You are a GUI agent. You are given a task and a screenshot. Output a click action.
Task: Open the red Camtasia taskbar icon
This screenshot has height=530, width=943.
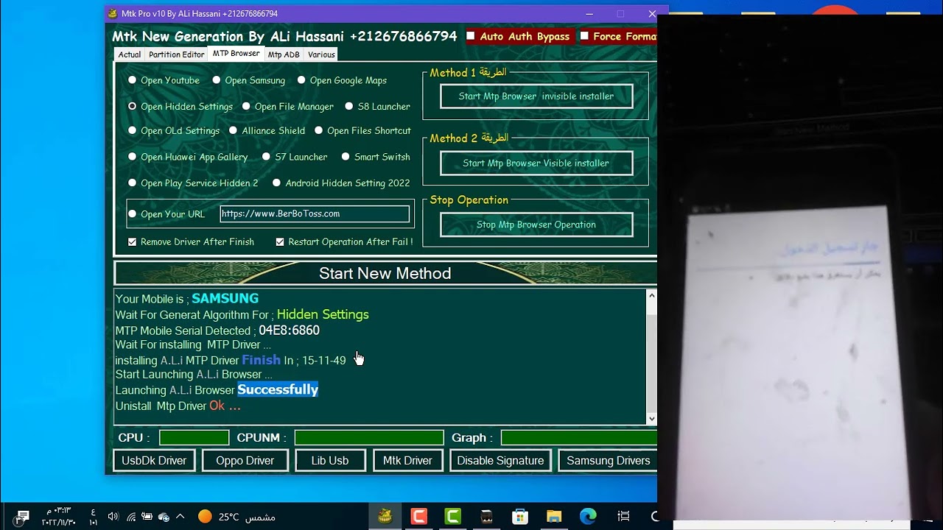tap(419, 517)
